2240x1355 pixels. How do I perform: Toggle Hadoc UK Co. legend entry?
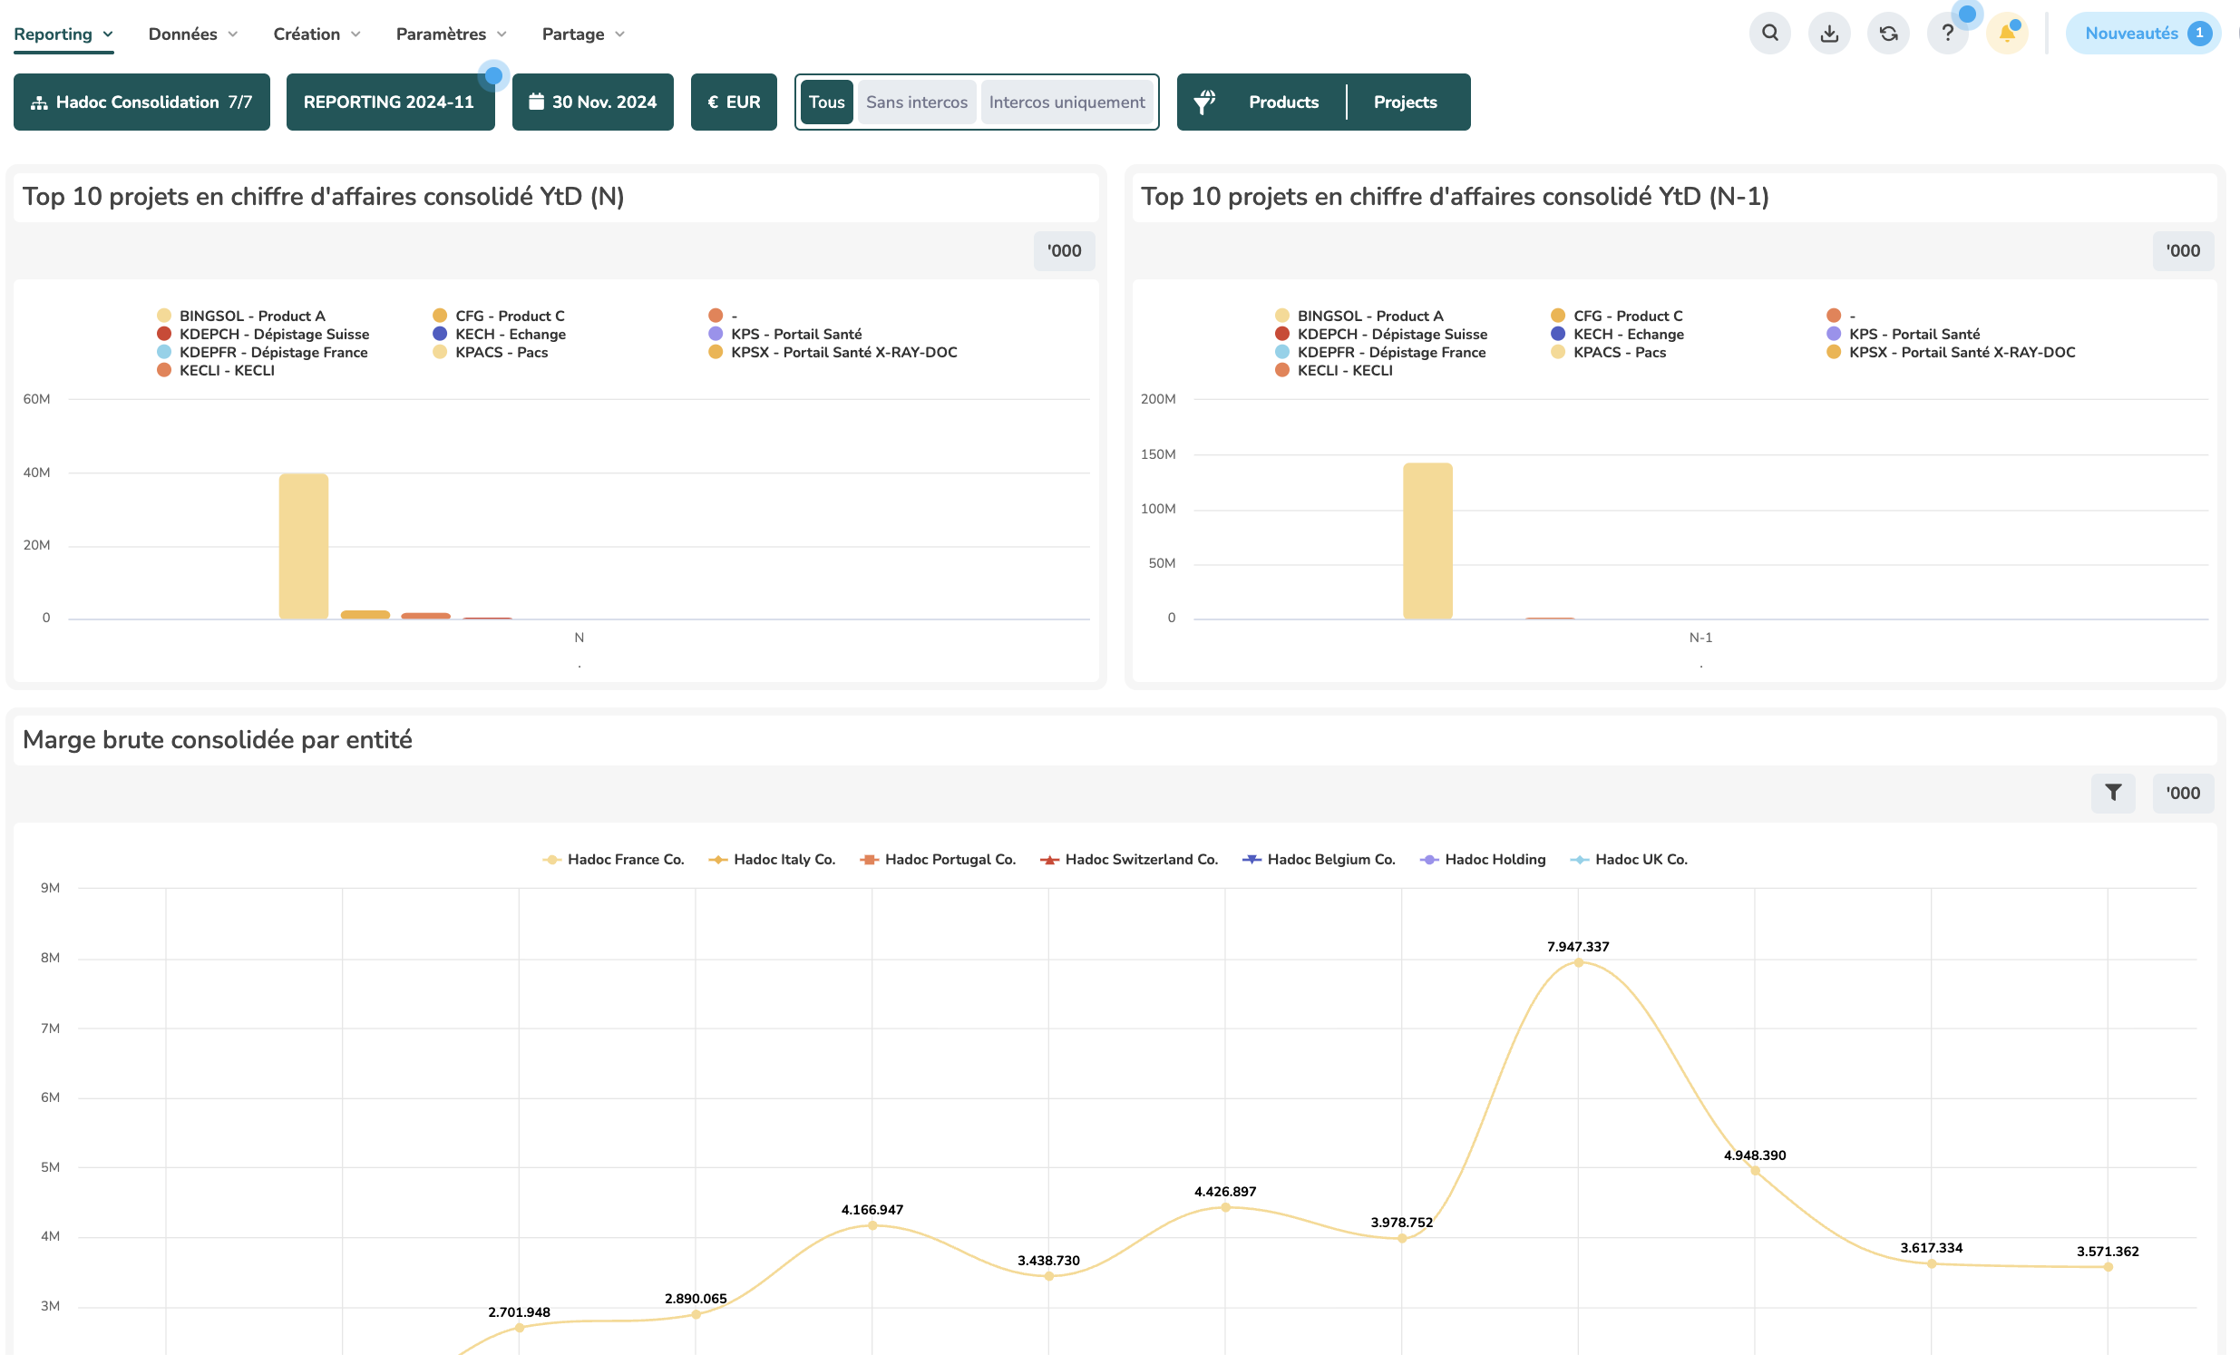(1628, 860)
